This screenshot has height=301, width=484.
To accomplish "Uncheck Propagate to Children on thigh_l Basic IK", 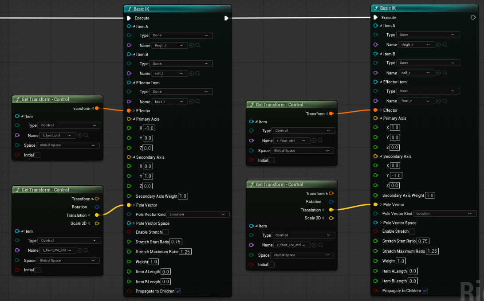I will [x=178, y=291].
